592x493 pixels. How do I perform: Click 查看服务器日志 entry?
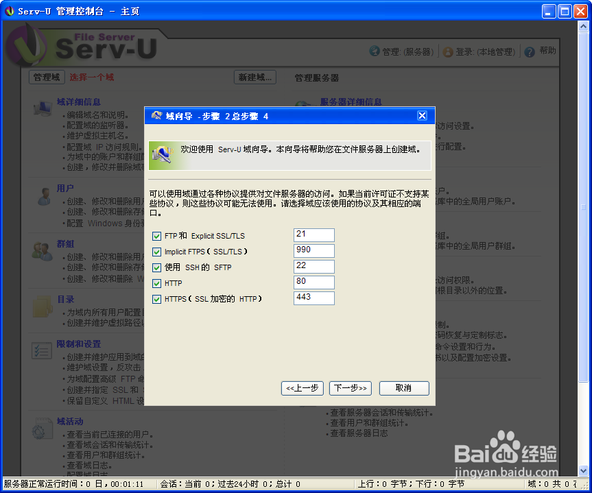(x=359, y=433)
